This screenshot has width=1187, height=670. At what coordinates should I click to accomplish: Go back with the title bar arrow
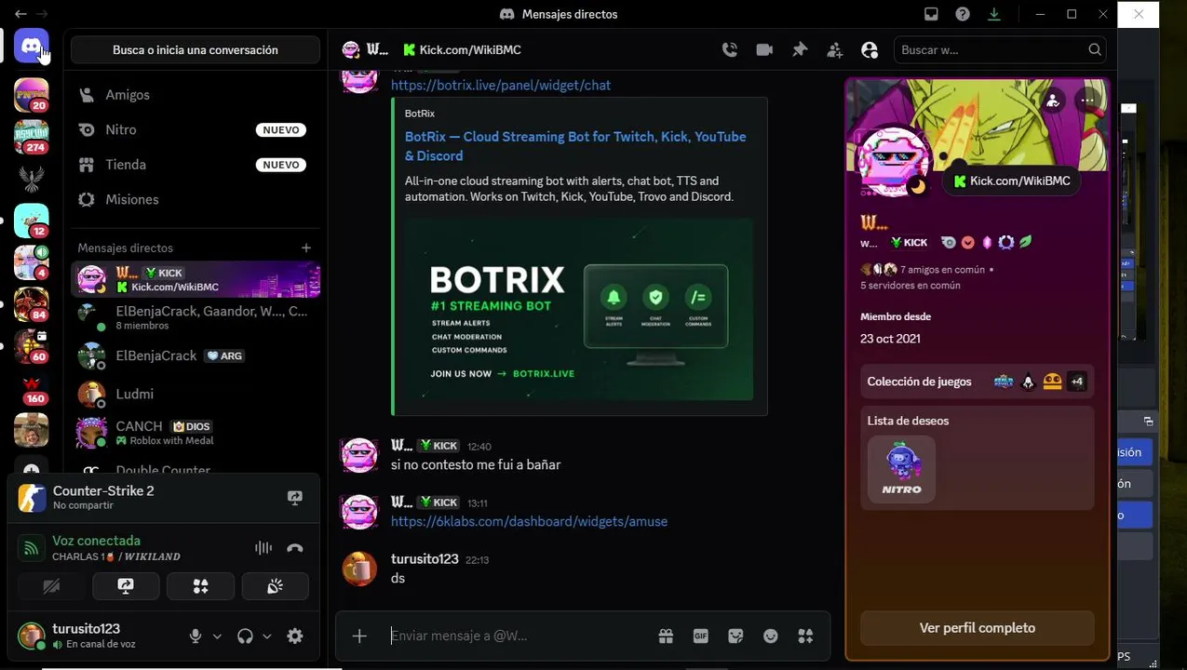[20, 14]
